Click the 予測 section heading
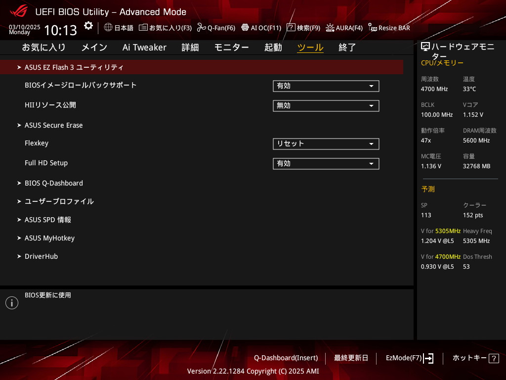Viewport: 506px width, 380px height. click(x=428, y=189)
